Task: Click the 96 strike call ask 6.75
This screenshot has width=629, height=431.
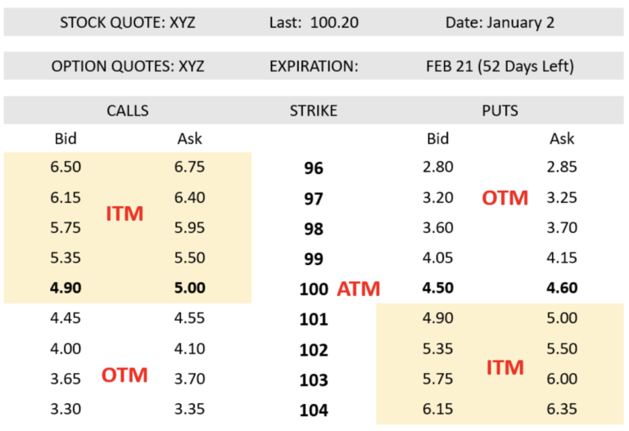Action: (x=190, y=167)
